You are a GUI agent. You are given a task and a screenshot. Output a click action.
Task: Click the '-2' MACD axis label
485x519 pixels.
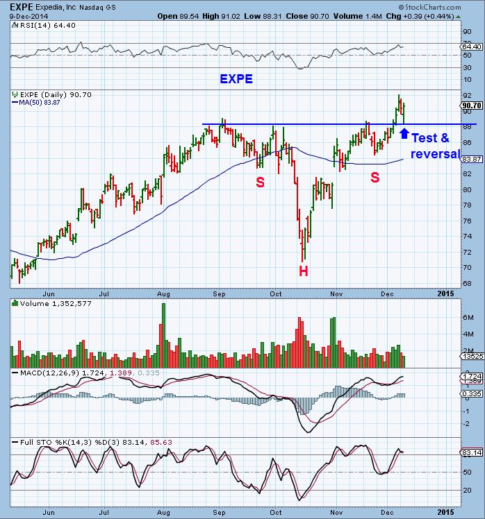[466, 424]
